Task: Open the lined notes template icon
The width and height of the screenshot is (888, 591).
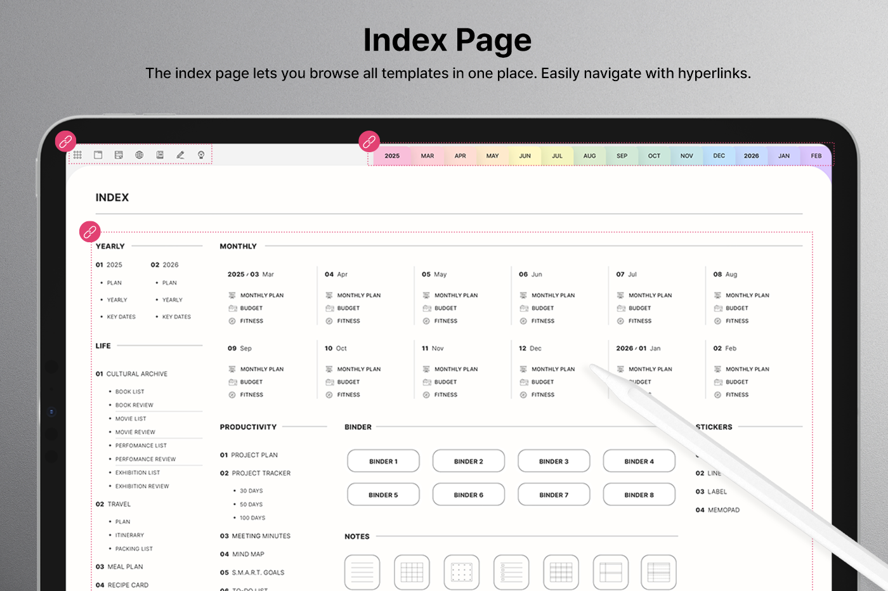Action: tap(362, 572)
